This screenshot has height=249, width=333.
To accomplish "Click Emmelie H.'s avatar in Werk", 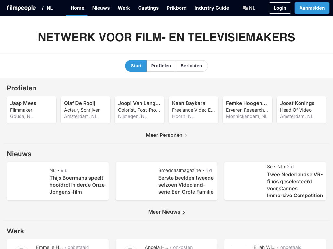I will point(21,247).
